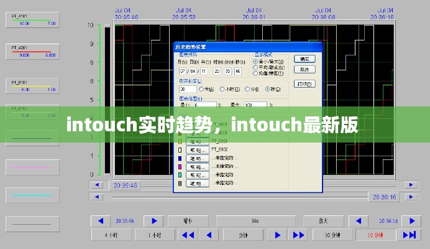Click left arrow beside 20:35:46 button

pyautogui.click(x=99, y=220)
